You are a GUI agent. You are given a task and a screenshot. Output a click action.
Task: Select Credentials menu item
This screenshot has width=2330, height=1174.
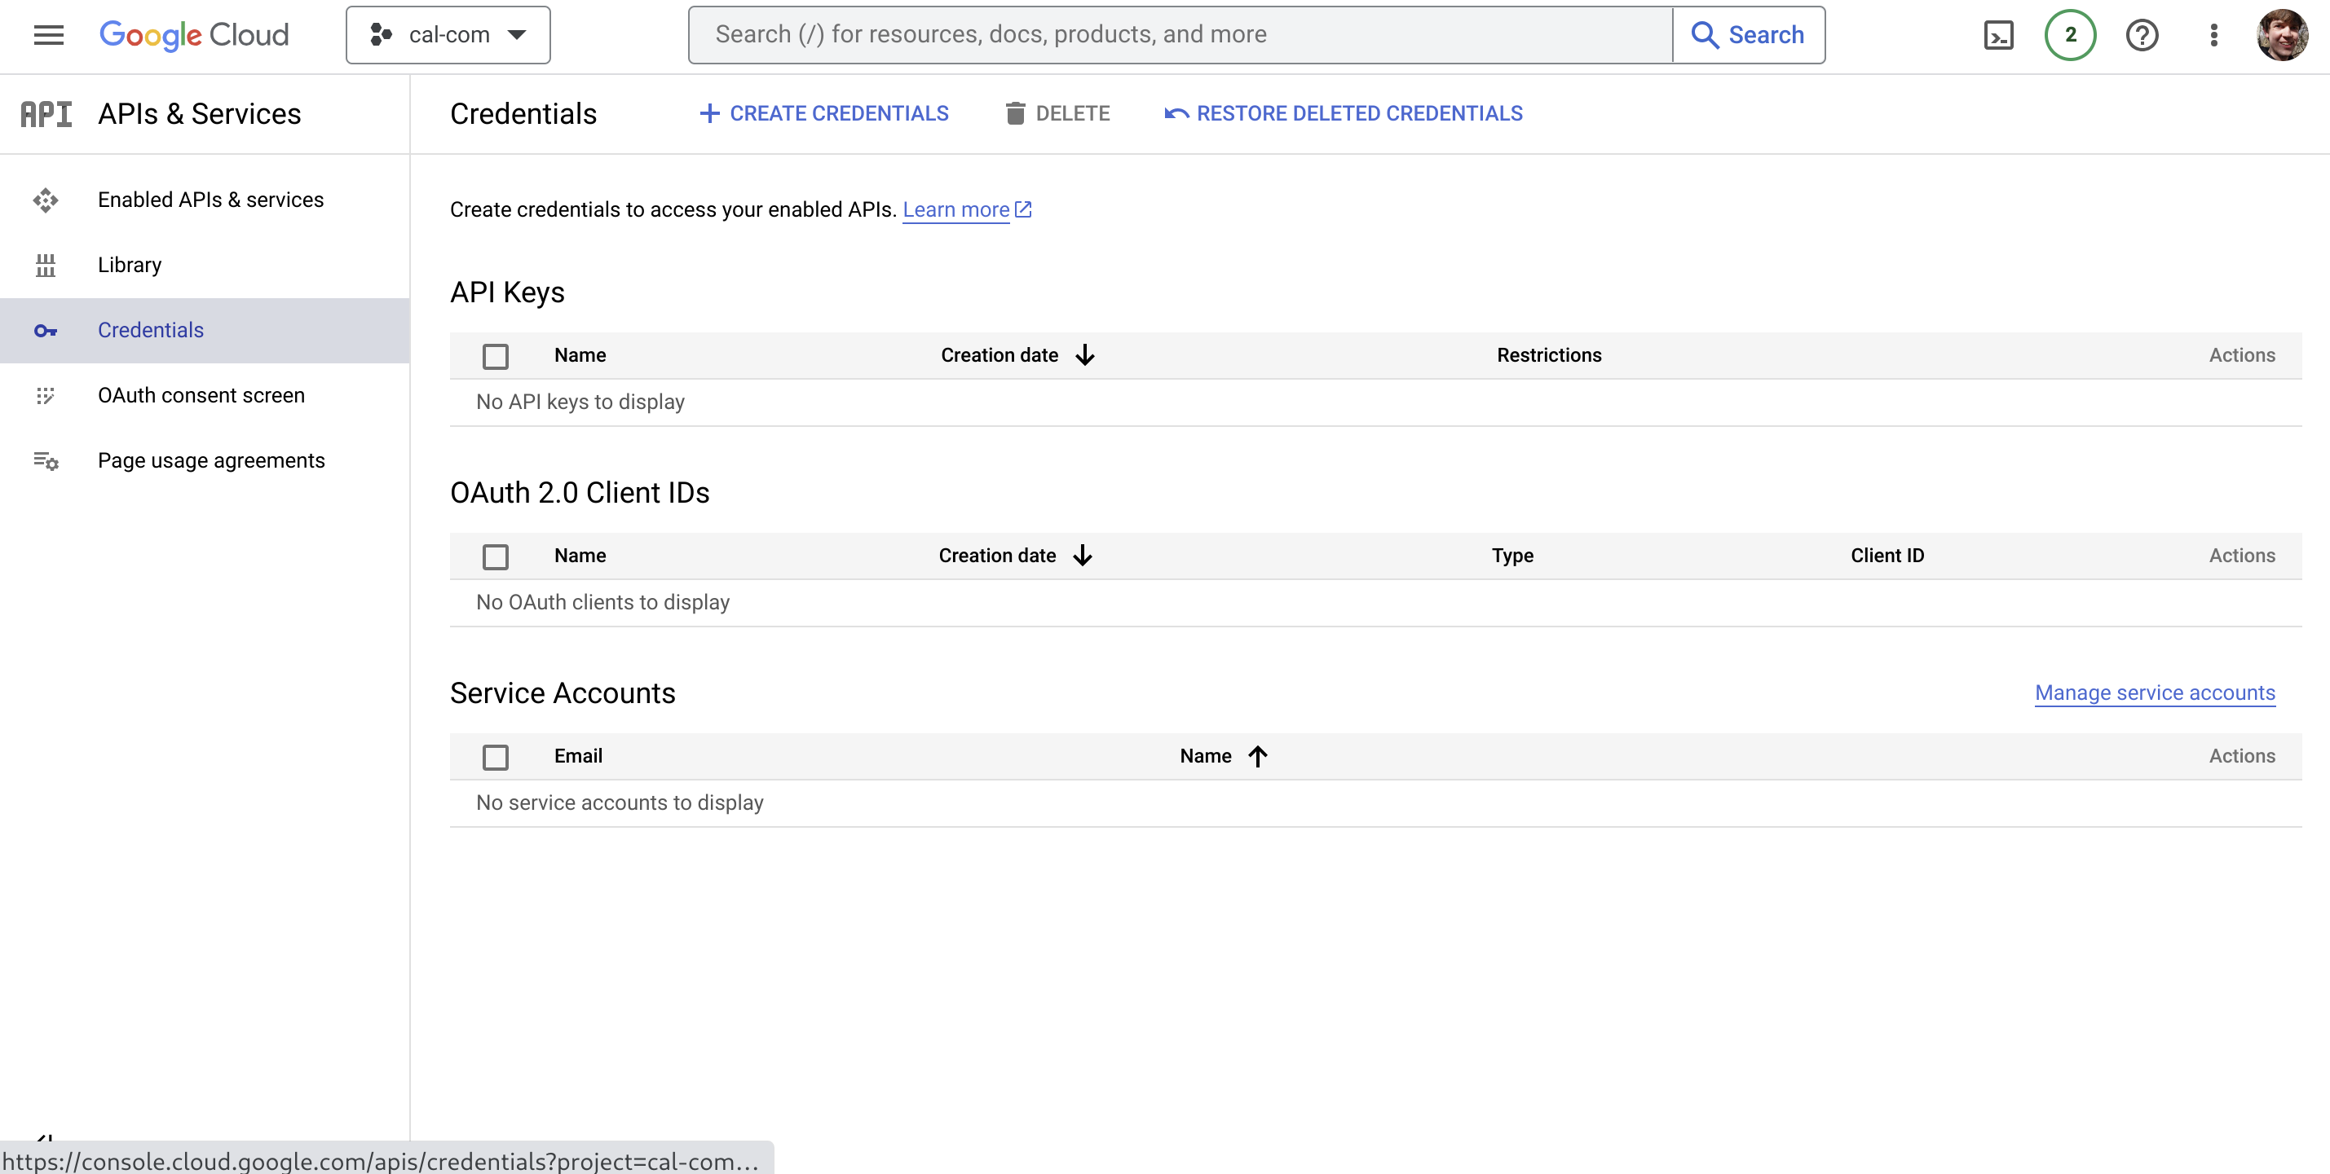(x=150, y=329)
